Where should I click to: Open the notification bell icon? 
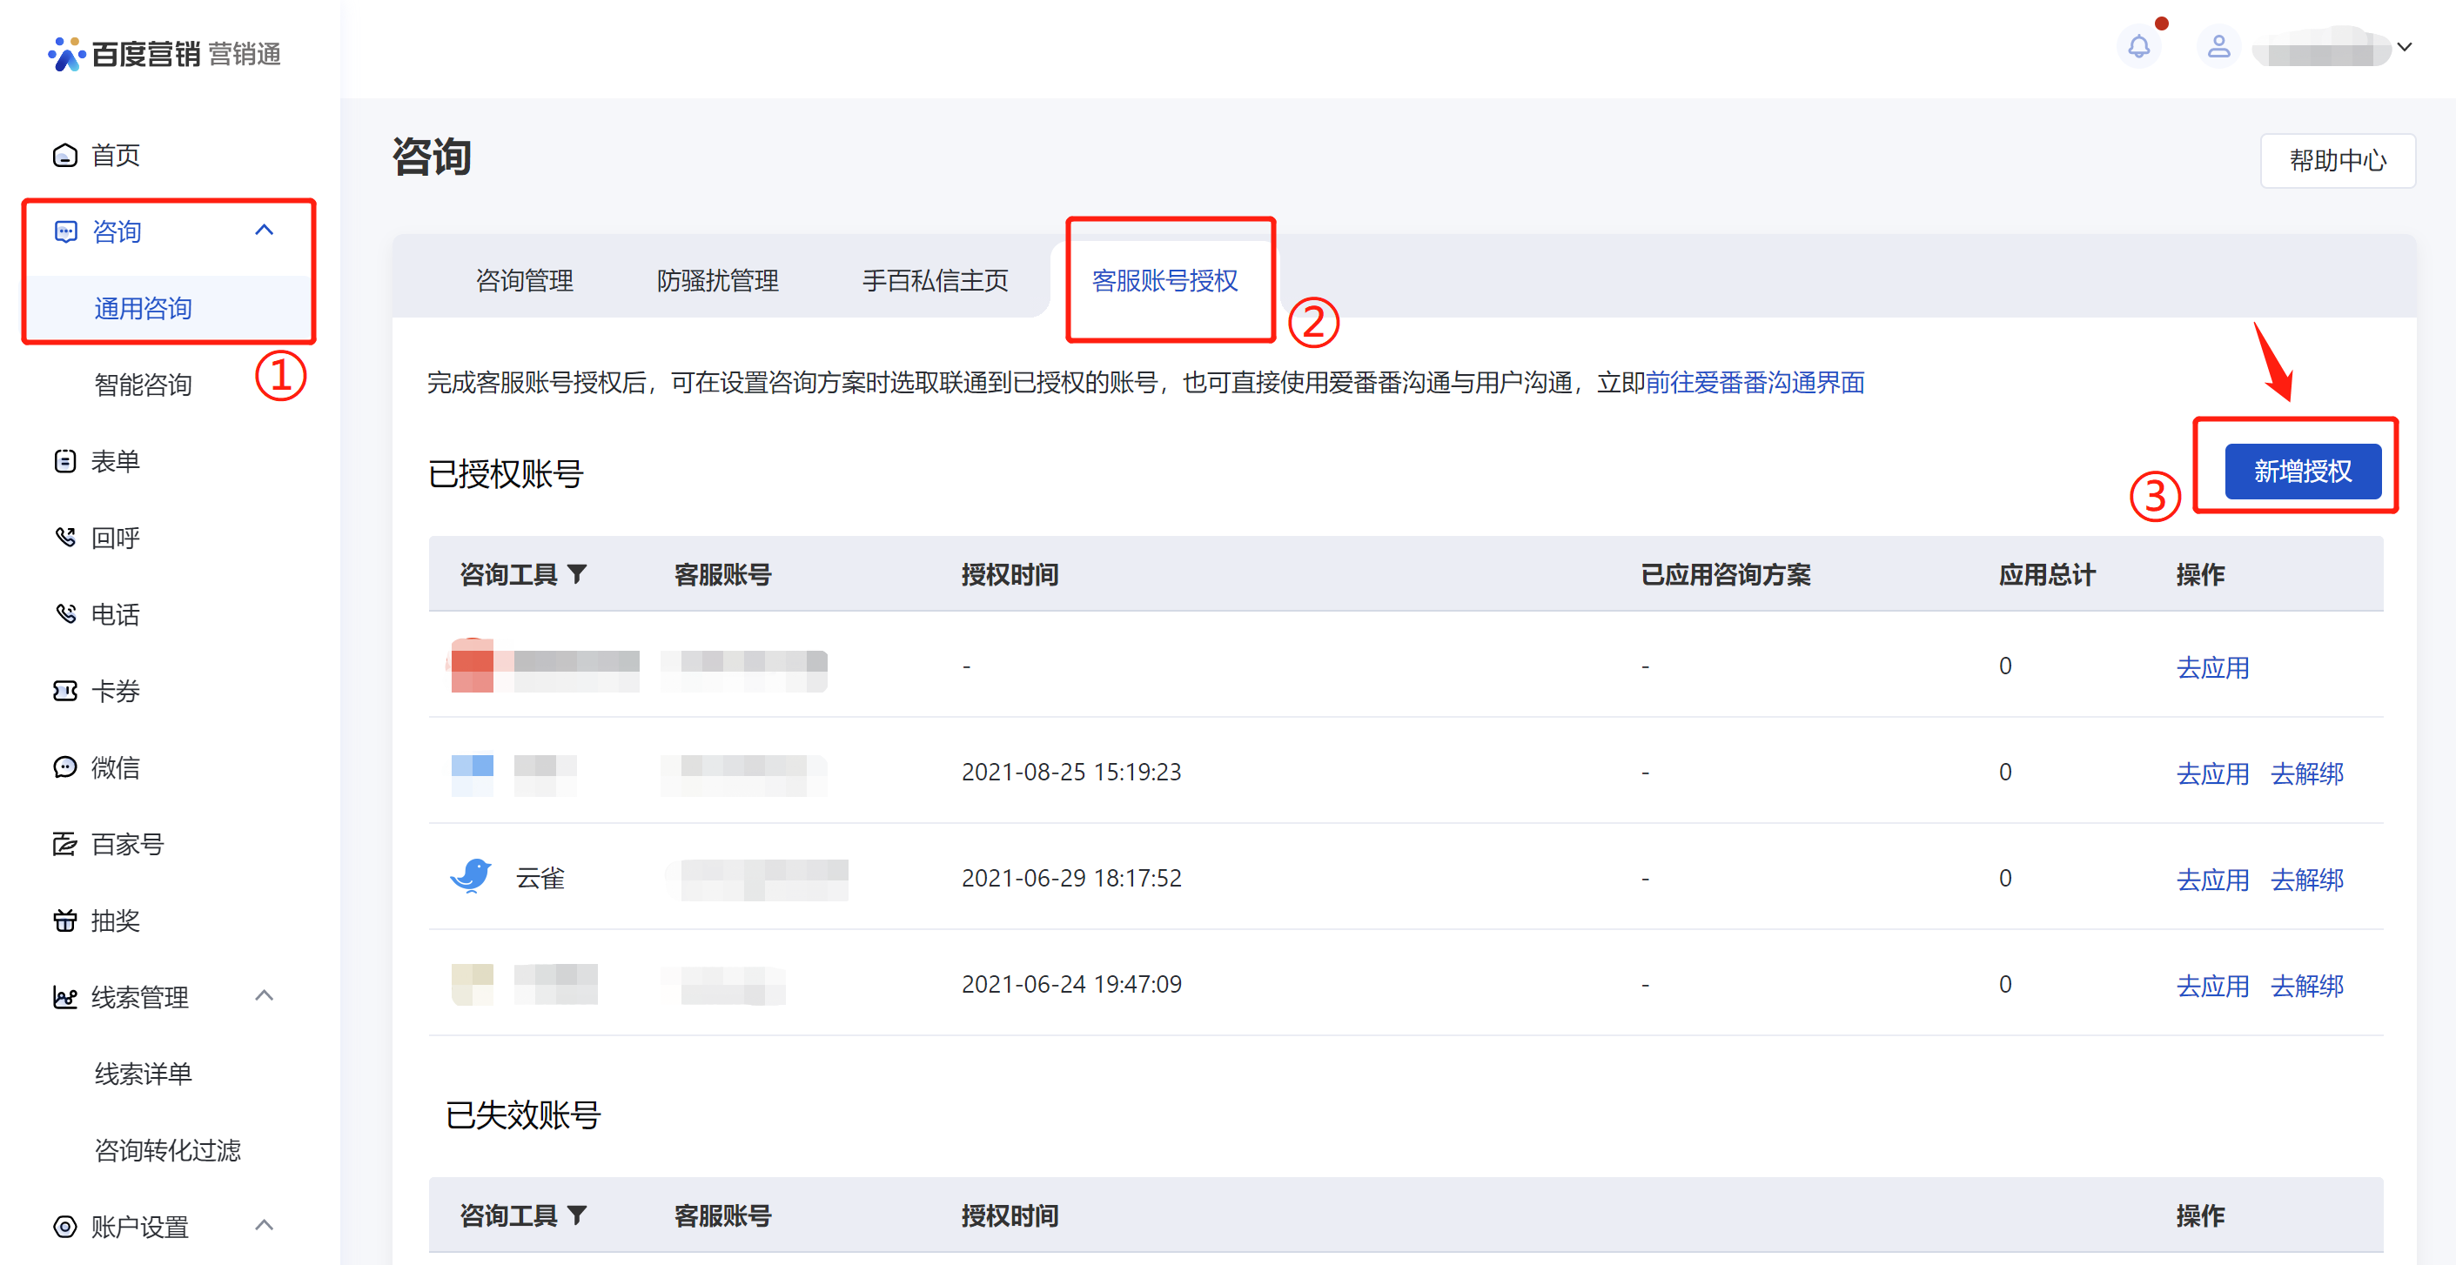[2139, 46]
